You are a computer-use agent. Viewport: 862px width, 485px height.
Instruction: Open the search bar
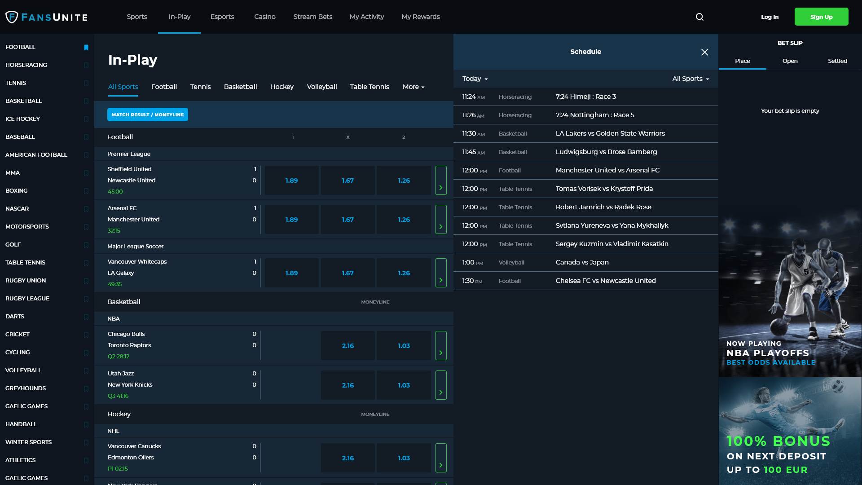699,17
